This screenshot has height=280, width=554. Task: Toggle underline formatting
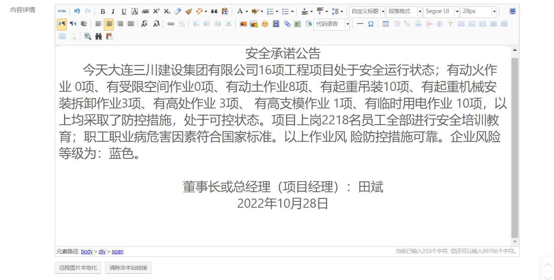(x=124, y=12)
